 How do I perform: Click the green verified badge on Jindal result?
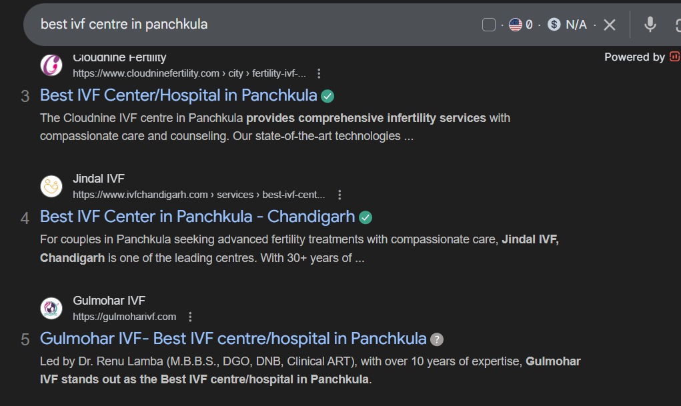pos(366,217)
